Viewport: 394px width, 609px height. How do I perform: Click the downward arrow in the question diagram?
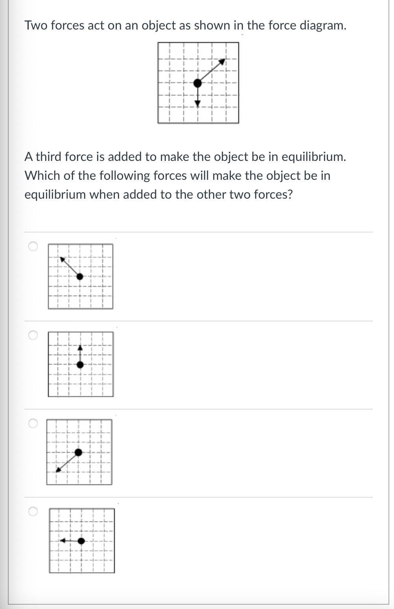(197, 96)
